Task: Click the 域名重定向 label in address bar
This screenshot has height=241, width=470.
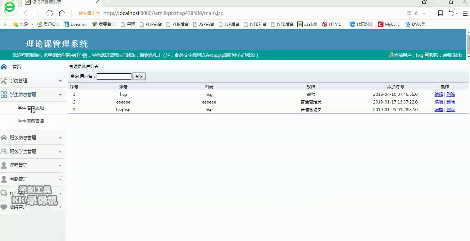Action: pos(89,14)
